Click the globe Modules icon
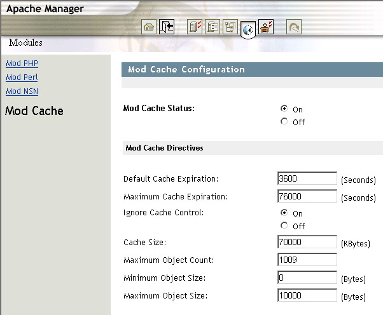Viewport: 383px width, 315px height. [x=248, y=30]
